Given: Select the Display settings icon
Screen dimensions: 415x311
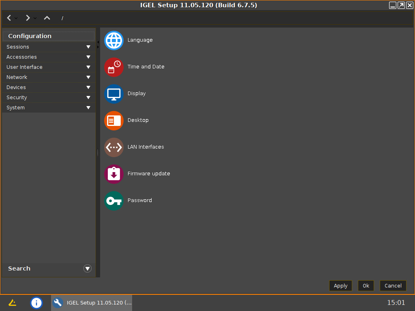Looking at the screenshot, I should (x=113, y=94).
